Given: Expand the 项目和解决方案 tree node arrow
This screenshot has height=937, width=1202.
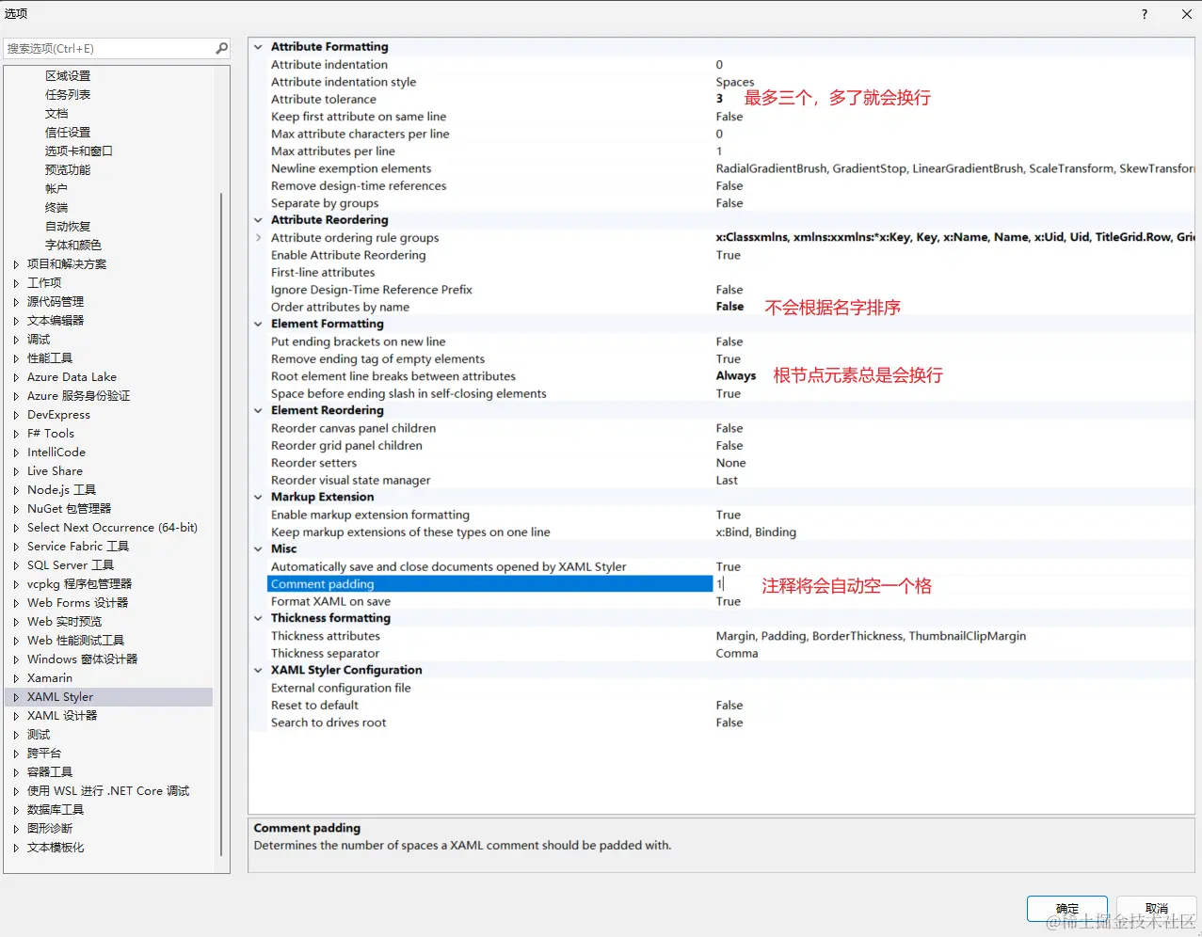Looking at the screenshot, I should 16,264.
